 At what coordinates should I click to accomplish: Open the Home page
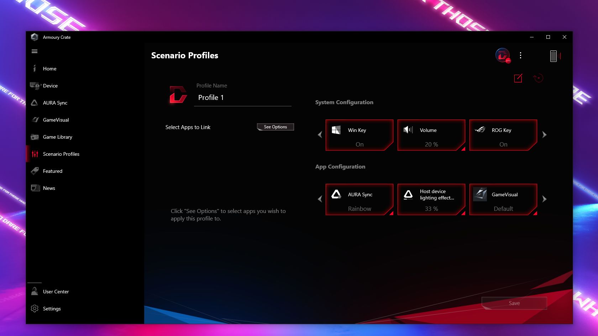point(85,69)
